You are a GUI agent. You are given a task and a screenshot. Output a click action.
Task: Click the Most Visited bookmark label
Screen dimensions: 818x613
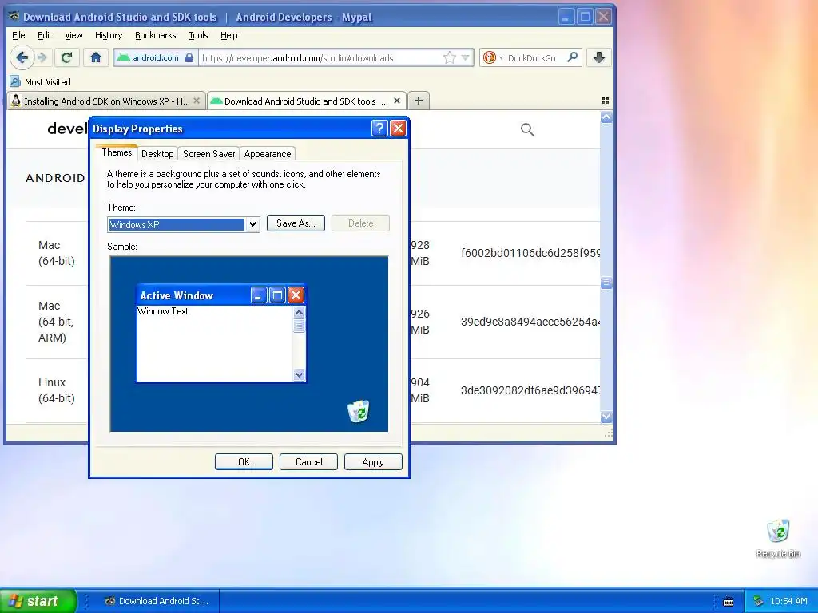coord(47,82)
